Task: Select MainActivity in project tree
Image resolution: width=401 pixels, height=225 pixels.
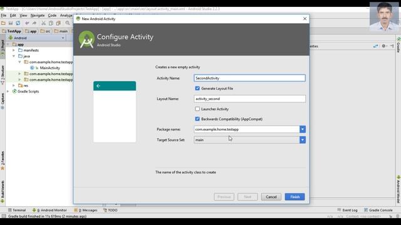Action: (x=49, y=68)
